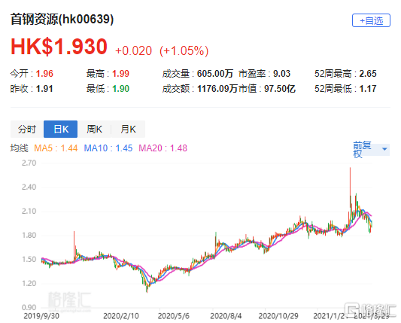Click the lowest candlestick trough near 1.17

(x=147, y=288)
